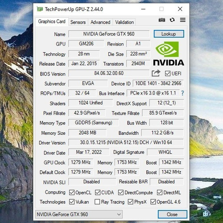
Task: Click the Driver Version value 30.0.15.1215
Action: [126, 142]
